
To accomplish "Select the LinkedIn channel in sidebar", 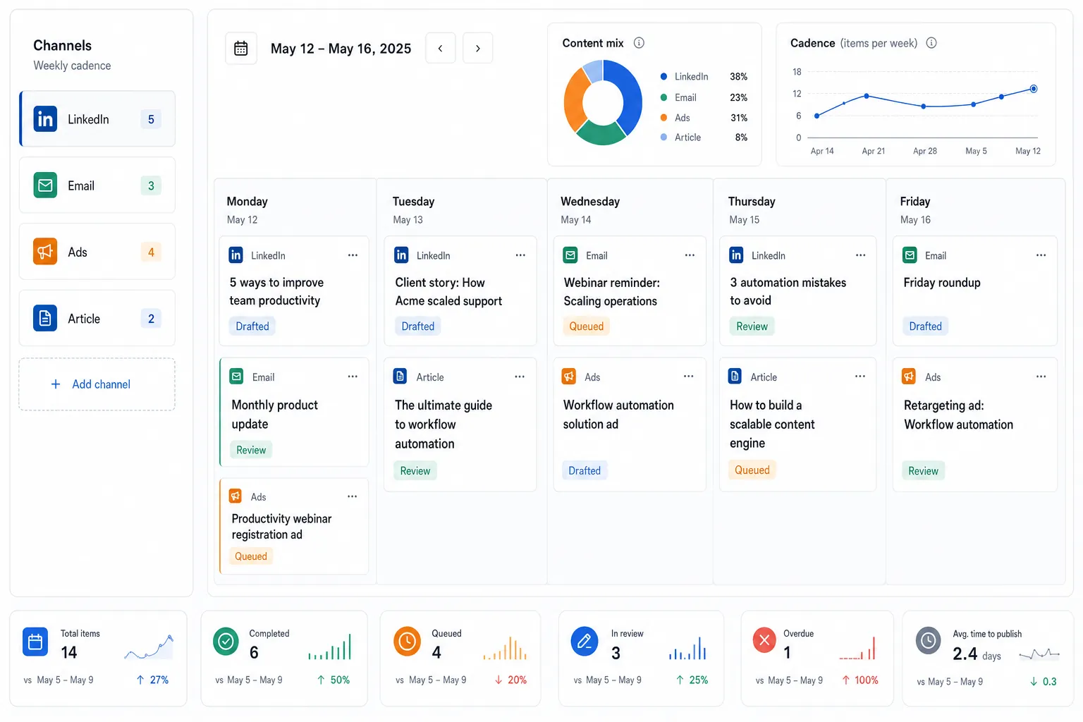I will tap(97, 119).
